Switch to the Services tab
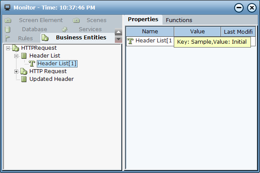 (90, 29)
